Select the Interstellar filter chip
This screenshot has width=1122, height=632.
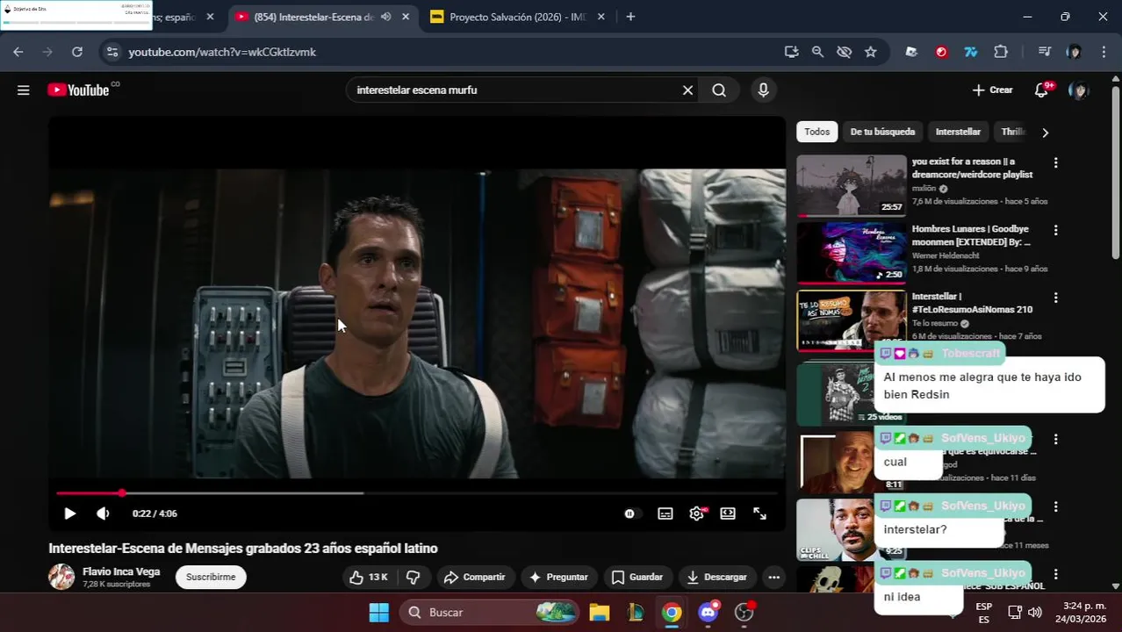958,132
